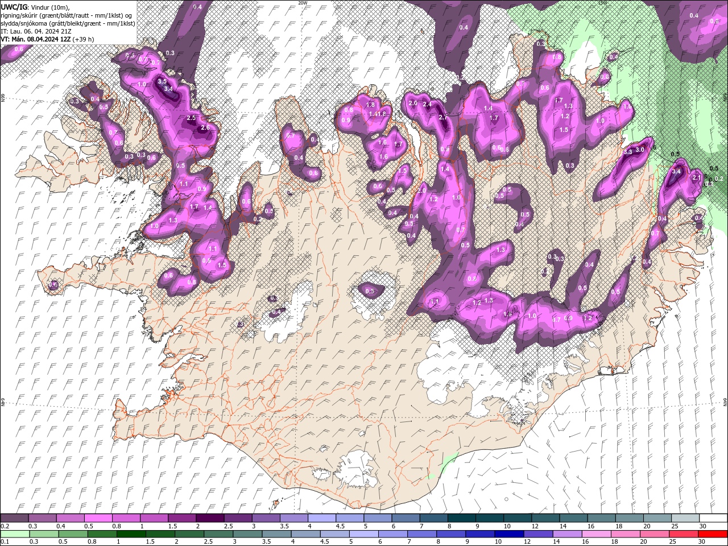Viewport: 728px width, 546px height.
Task: Click the 'IT: Lau. 06. 04. 2024 21Z' line
Action: [x=36, y=31]
